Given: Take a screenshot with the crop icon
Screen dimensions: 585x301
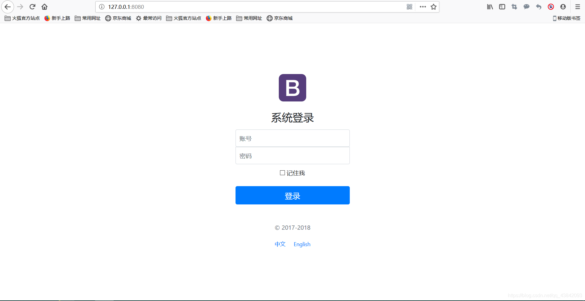Looking at the screenshot, I should point(514,6).
